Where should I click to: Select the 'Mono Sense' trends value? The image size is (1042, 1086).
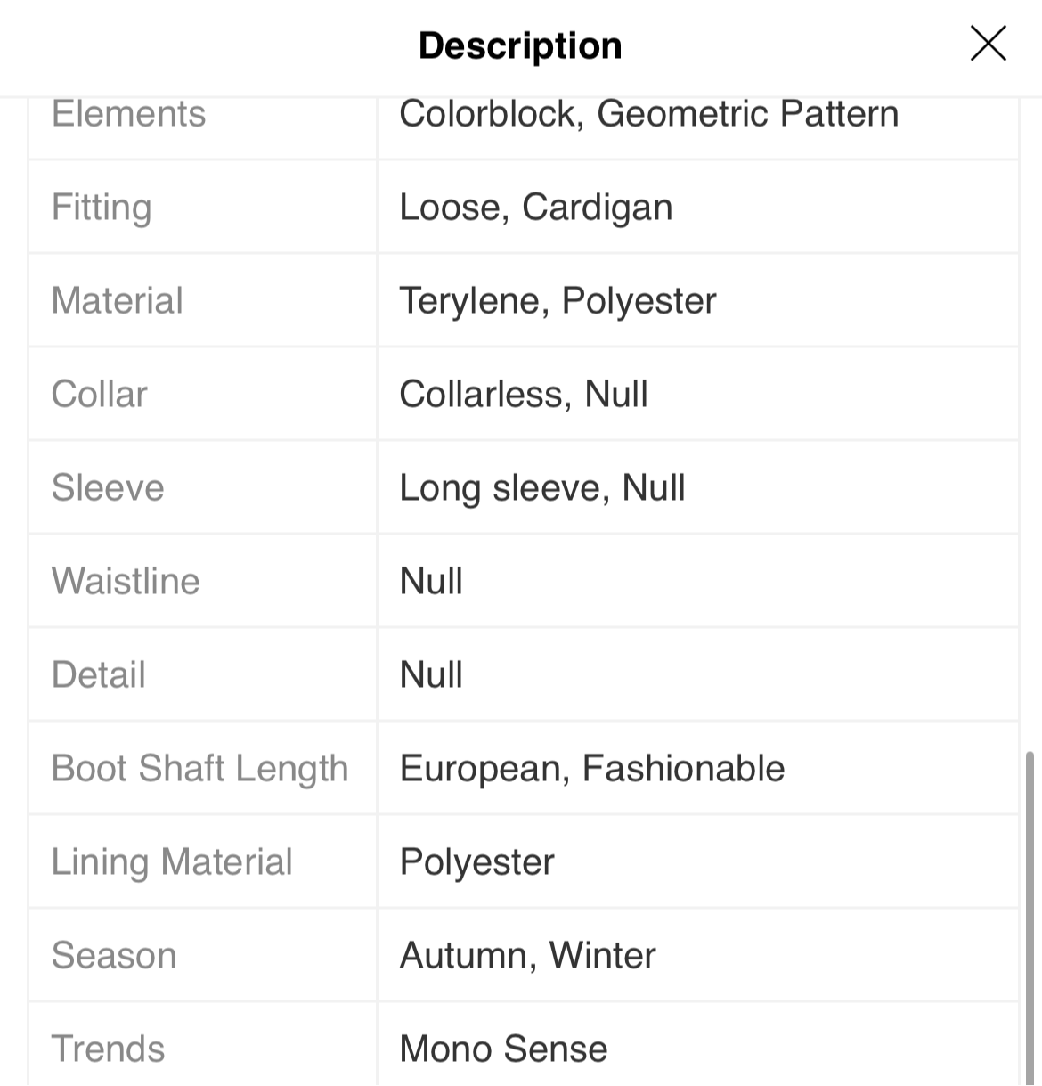coord(503,1049)
